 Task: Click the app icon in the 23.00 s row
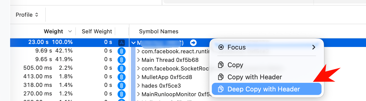[x=122, y=43]
